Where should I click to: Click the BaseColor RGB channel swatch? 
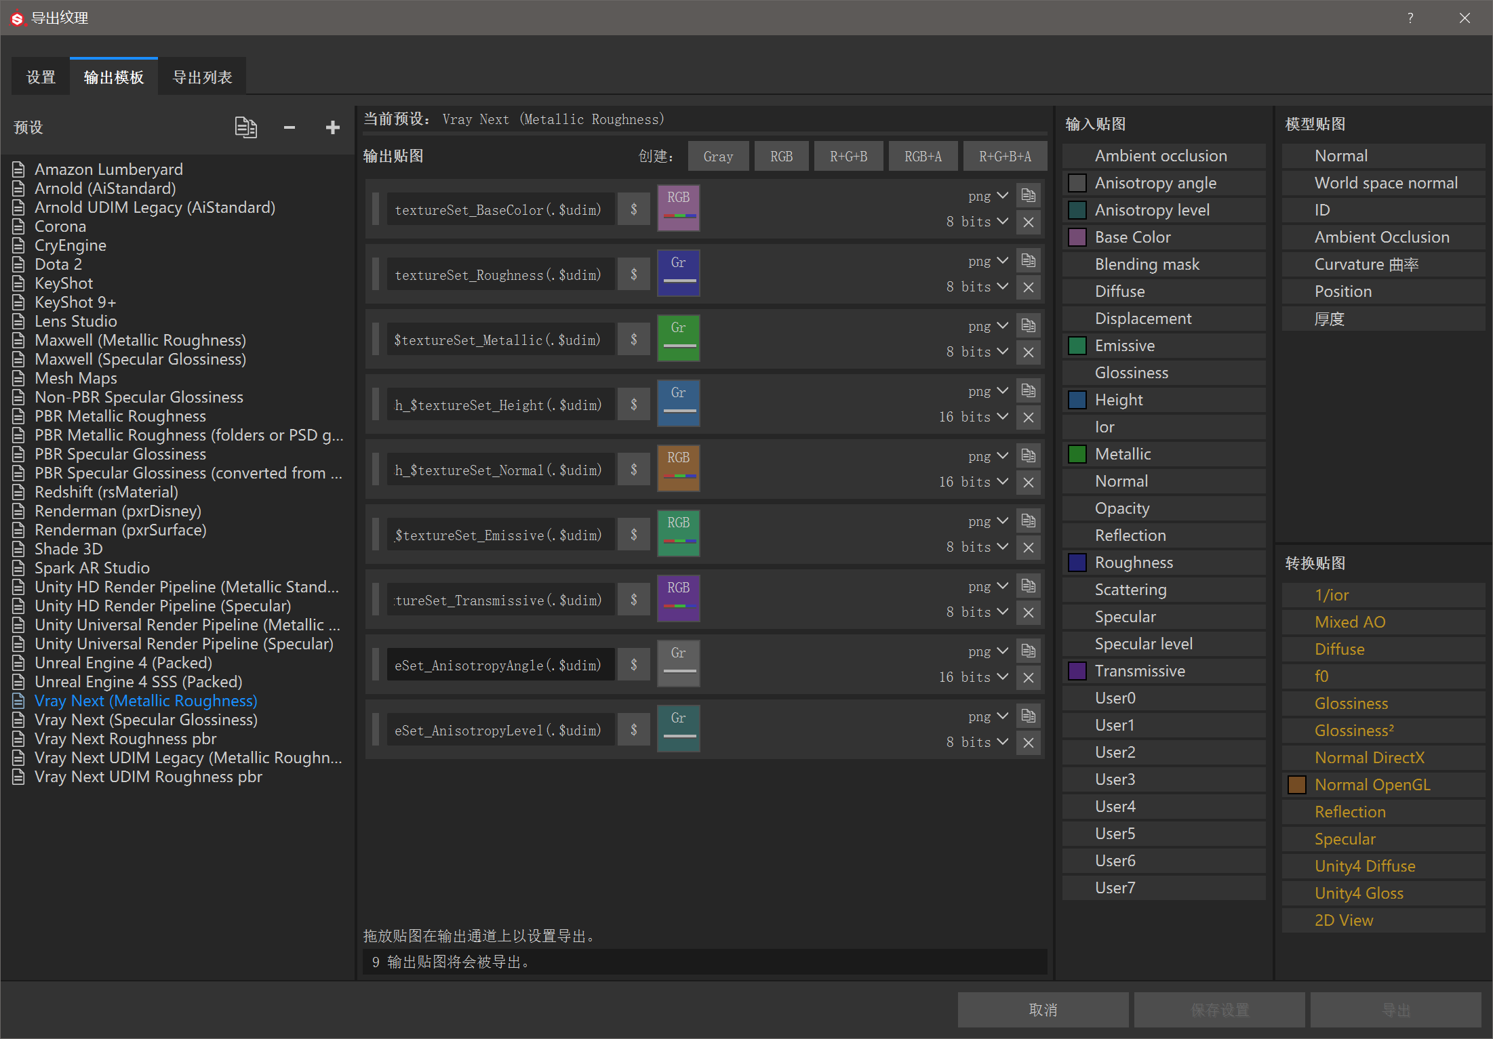(x=678, y=208)
